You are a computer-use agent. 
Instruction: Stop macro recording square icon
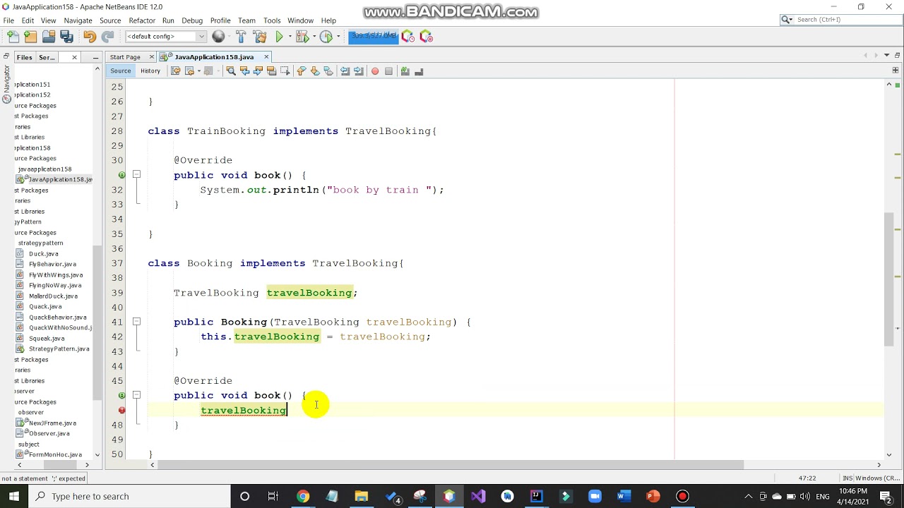388,71
